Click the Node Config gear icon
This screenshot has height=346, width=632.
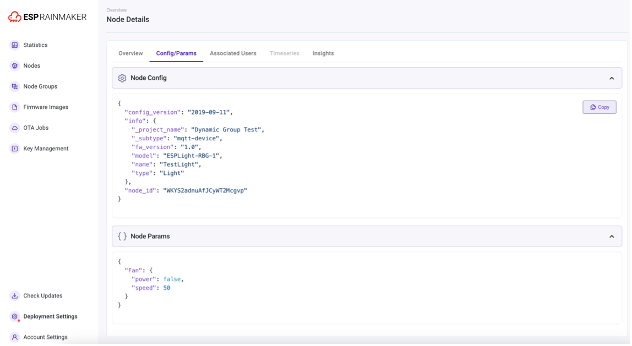click(122, 78)
